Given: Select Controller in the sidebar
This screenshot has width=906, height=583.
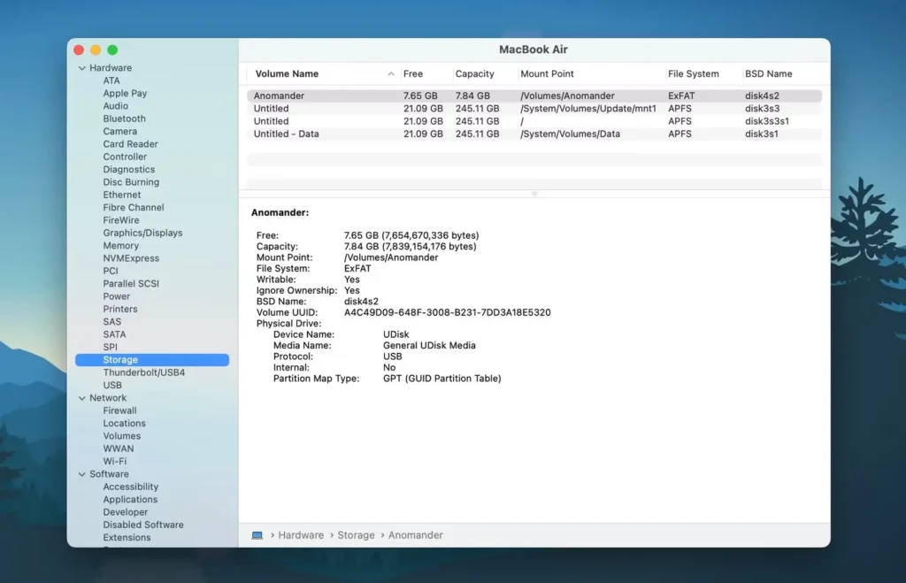Looking at the screenshot, I should (x=125, y=157).
